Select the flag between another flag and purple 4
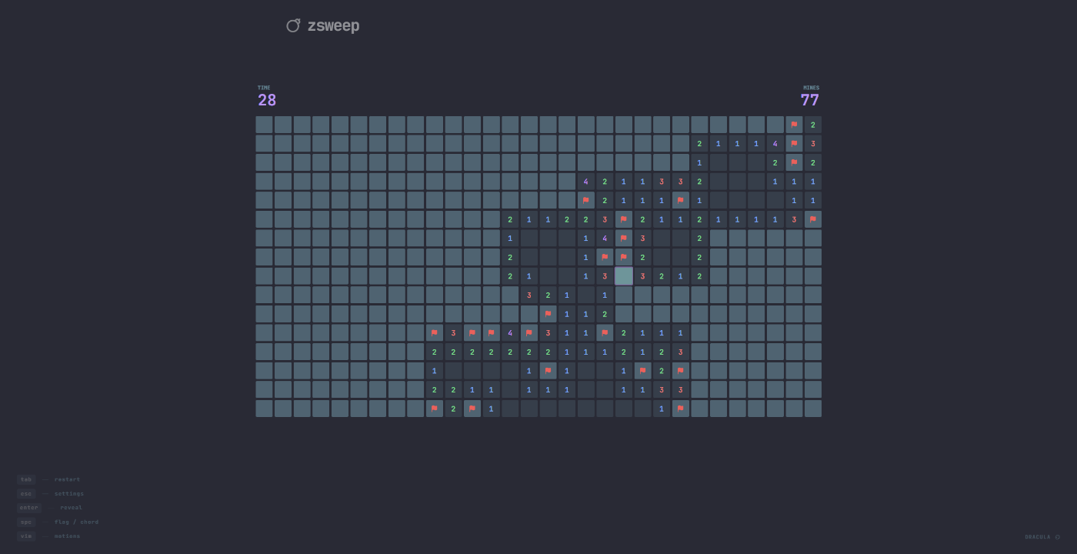This screenshot has width=1077, height=554. [492, 333]
